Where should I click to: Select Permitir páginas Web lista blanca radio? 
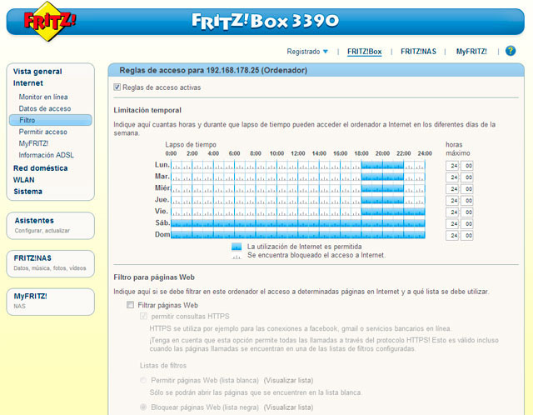pyautogui.click(x=143, y=380)
